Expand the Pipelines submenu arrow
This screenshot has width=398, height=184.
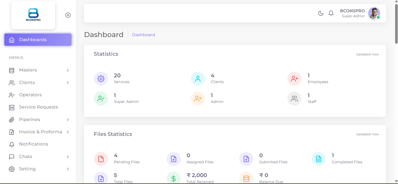(68, 120)
